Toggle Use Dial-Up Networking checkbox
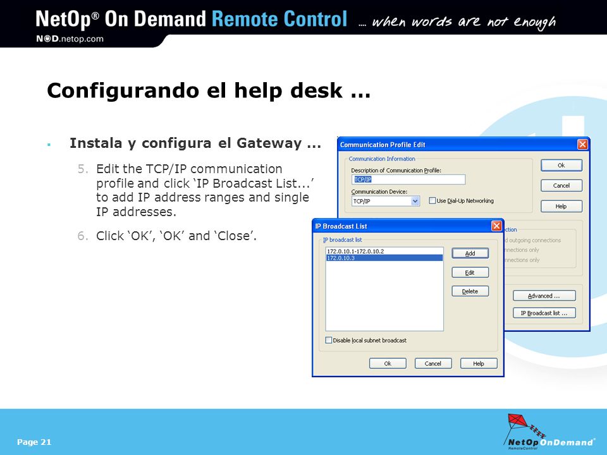 [x=432, y=200]
